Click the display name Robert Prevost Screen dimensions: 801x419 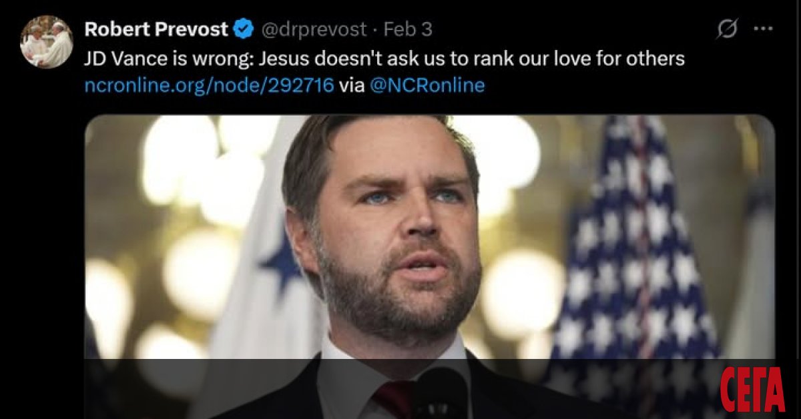tap(156, 29)
